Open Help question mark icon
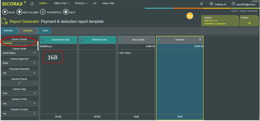260x121 pixels. pos(66,12)
